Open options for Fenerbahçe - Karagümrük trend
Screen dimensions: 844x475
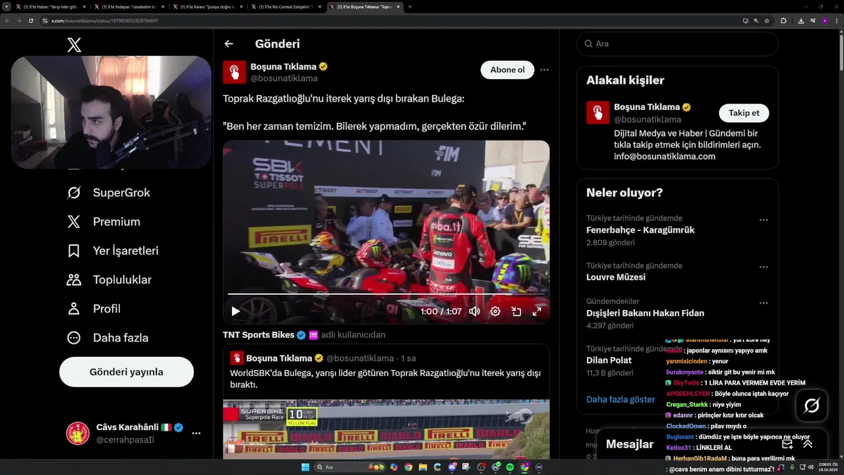pyautogui.click(x=764, y=220)
